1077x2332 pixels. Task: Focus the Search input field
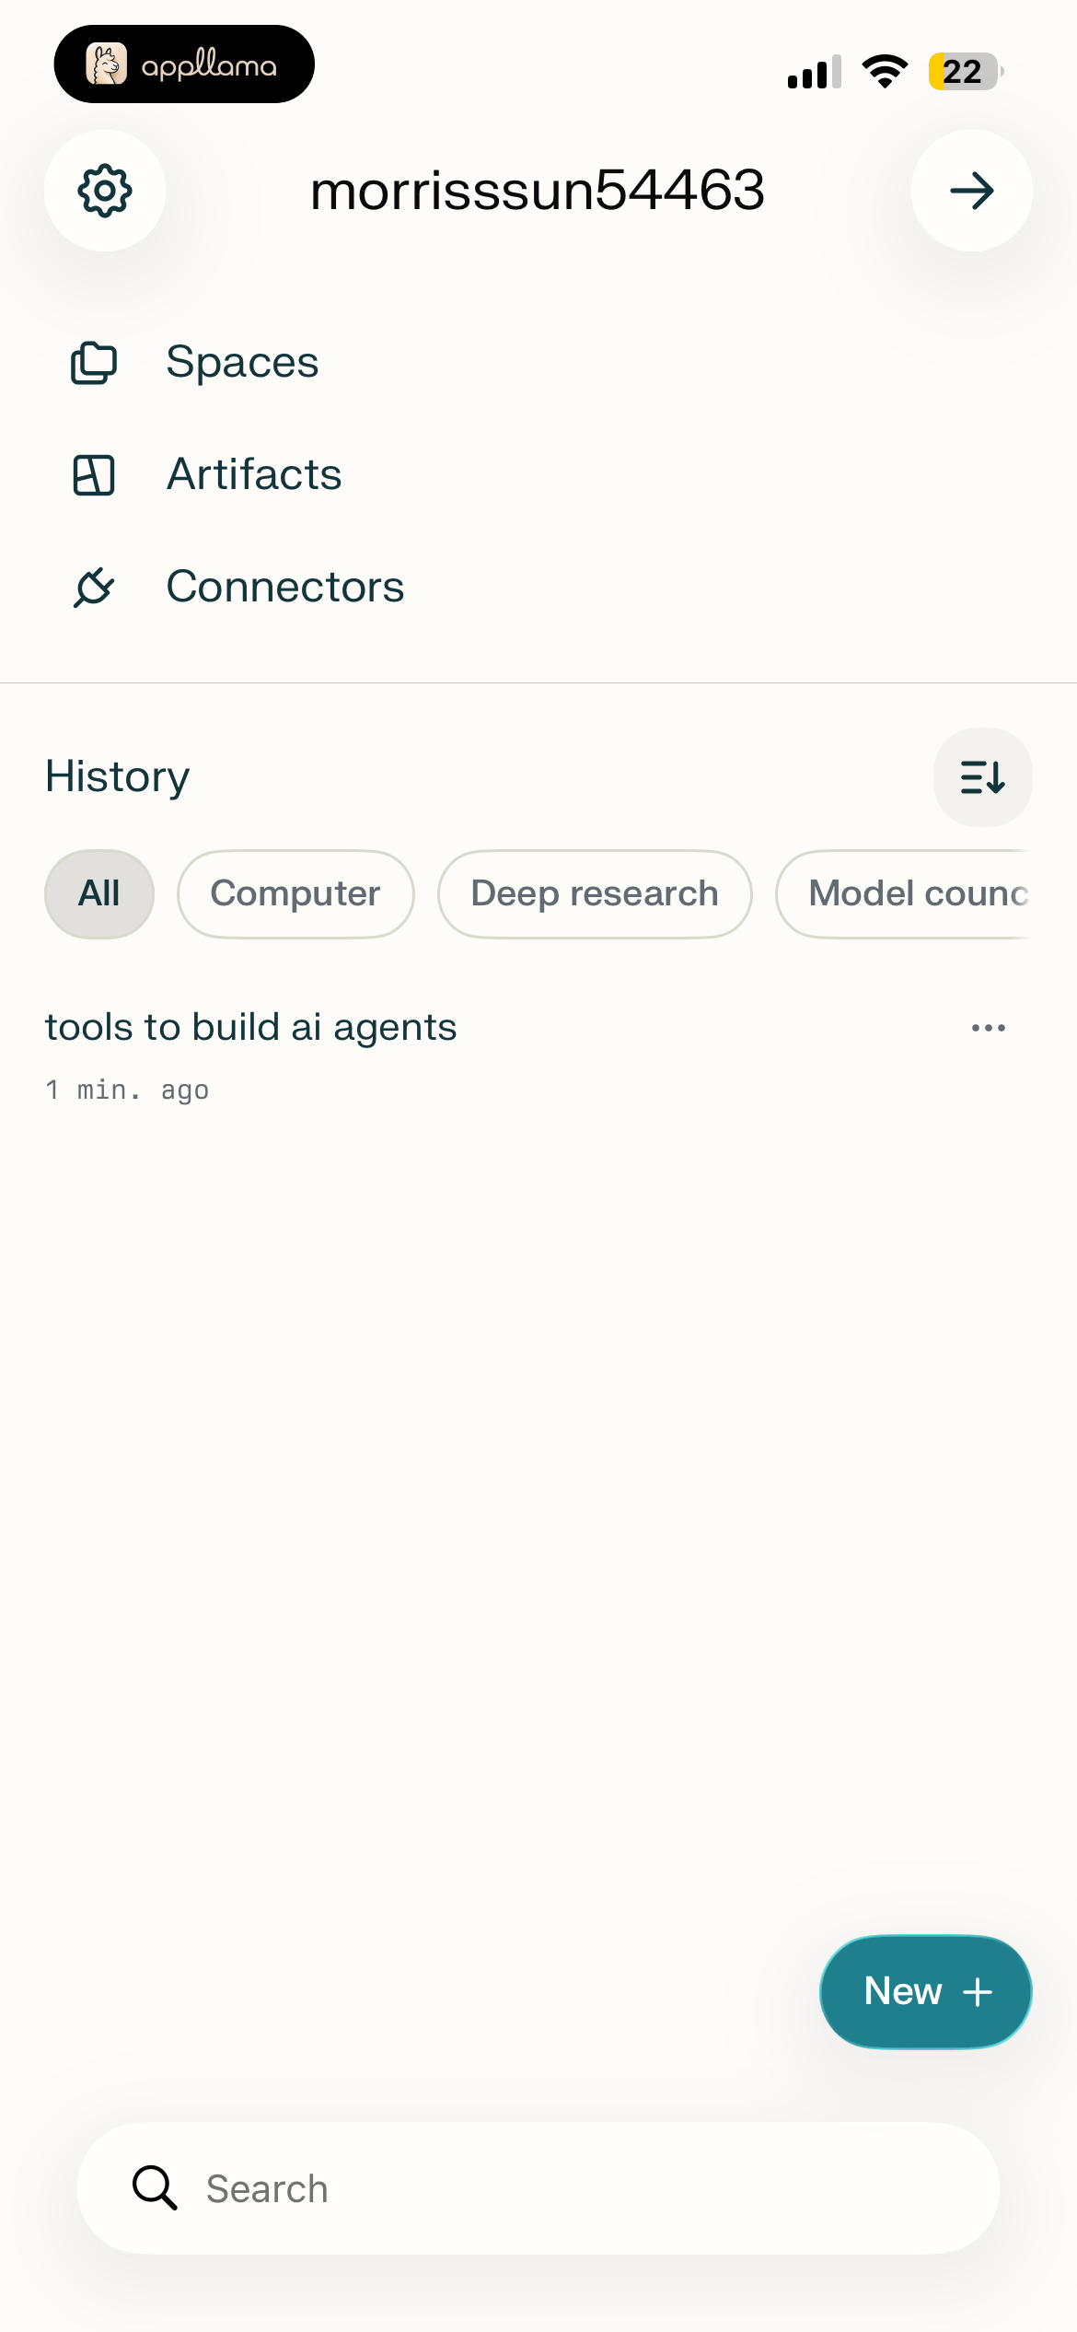(538, 2188)
